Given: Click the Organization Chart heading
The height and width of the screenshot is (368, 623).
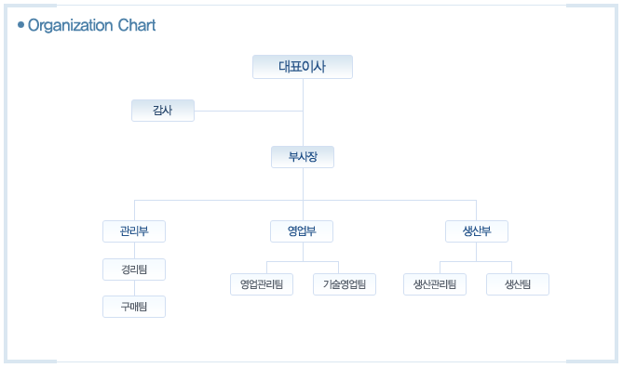Looking at the screenshot, I should click(x=91, y=25).
